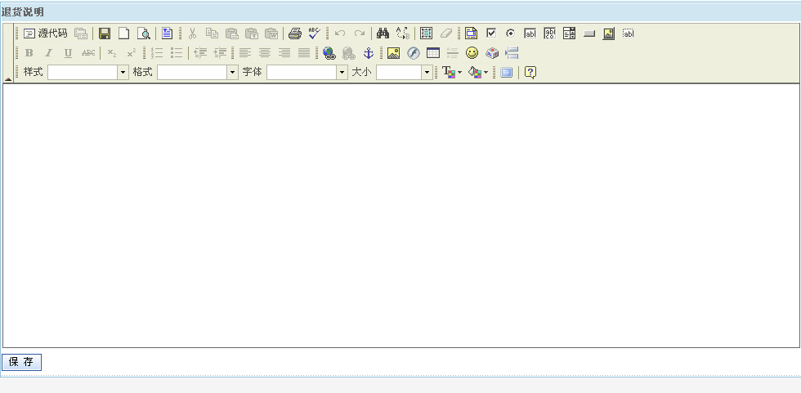The width and height of the screenshot is (801, 393).
Task: Open the Templates icon
Action: pos(167,33)
